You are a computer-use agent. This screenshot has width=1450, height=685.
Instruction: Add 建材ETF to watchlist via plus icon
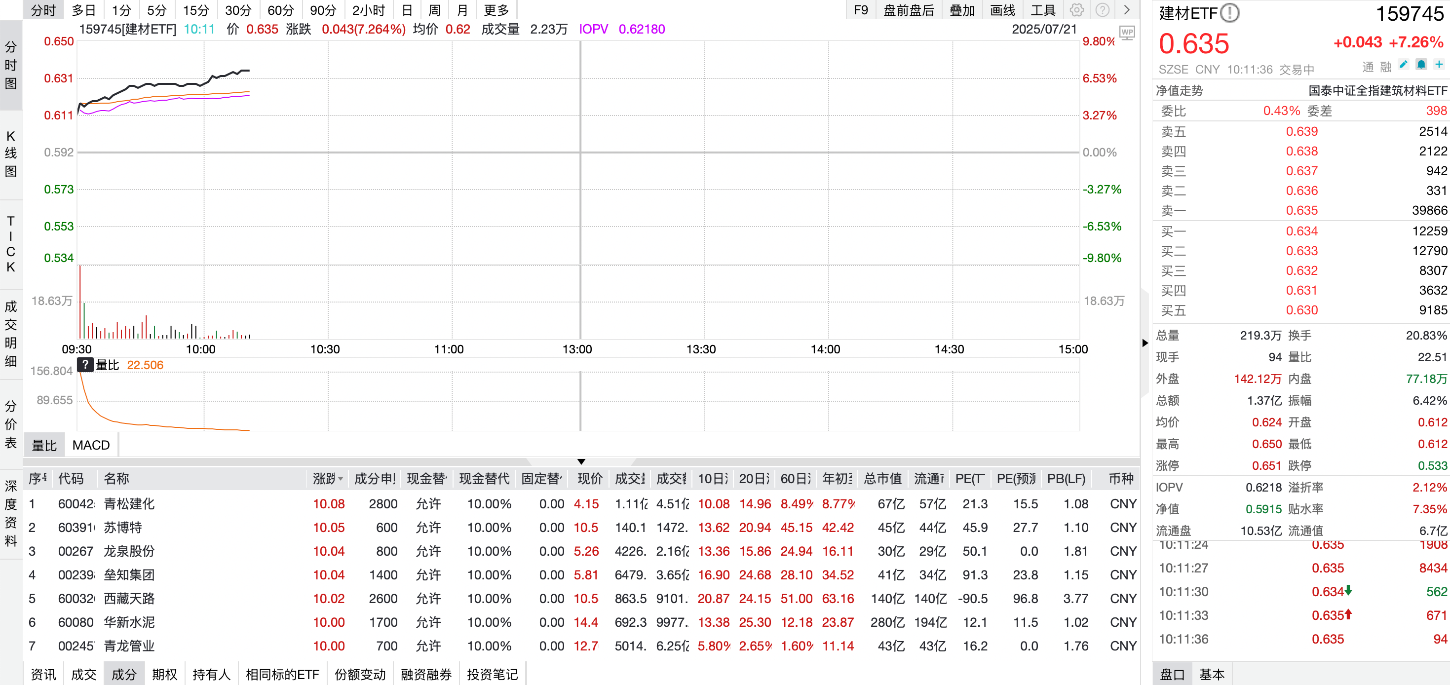tap(1440, 64)
